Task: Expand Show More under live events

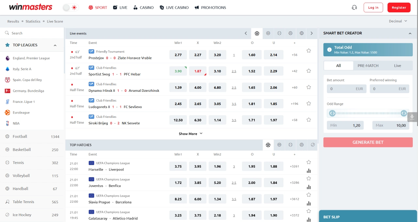Action: (190, 133)
